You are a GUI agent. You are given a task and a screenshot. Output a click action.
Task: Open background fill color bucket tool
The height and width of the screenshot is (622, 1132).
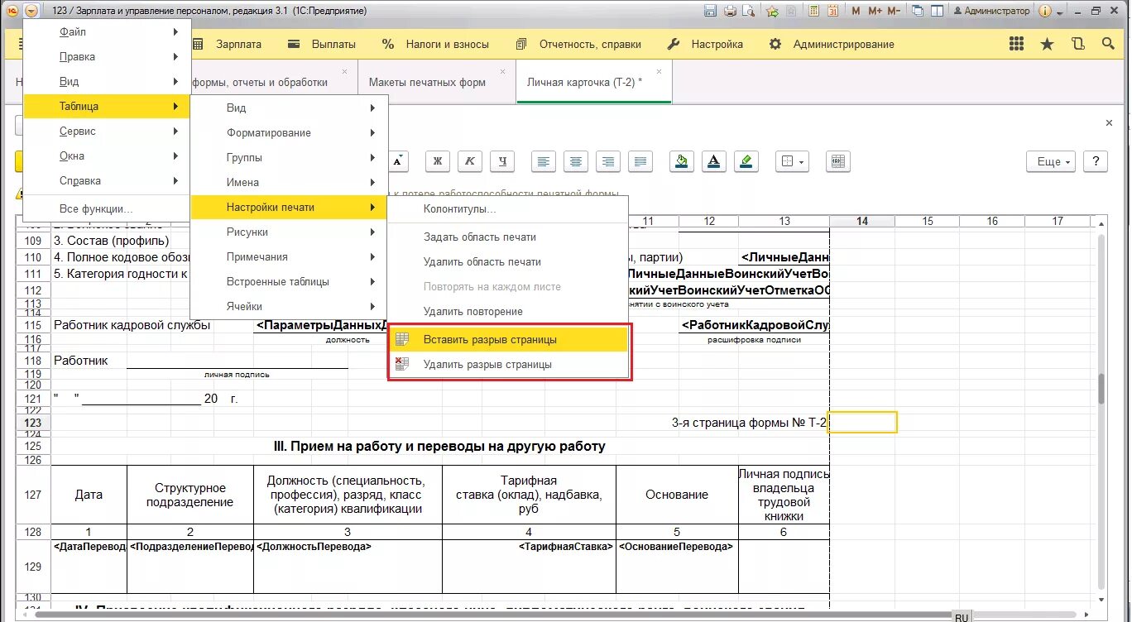click(682, 161)
